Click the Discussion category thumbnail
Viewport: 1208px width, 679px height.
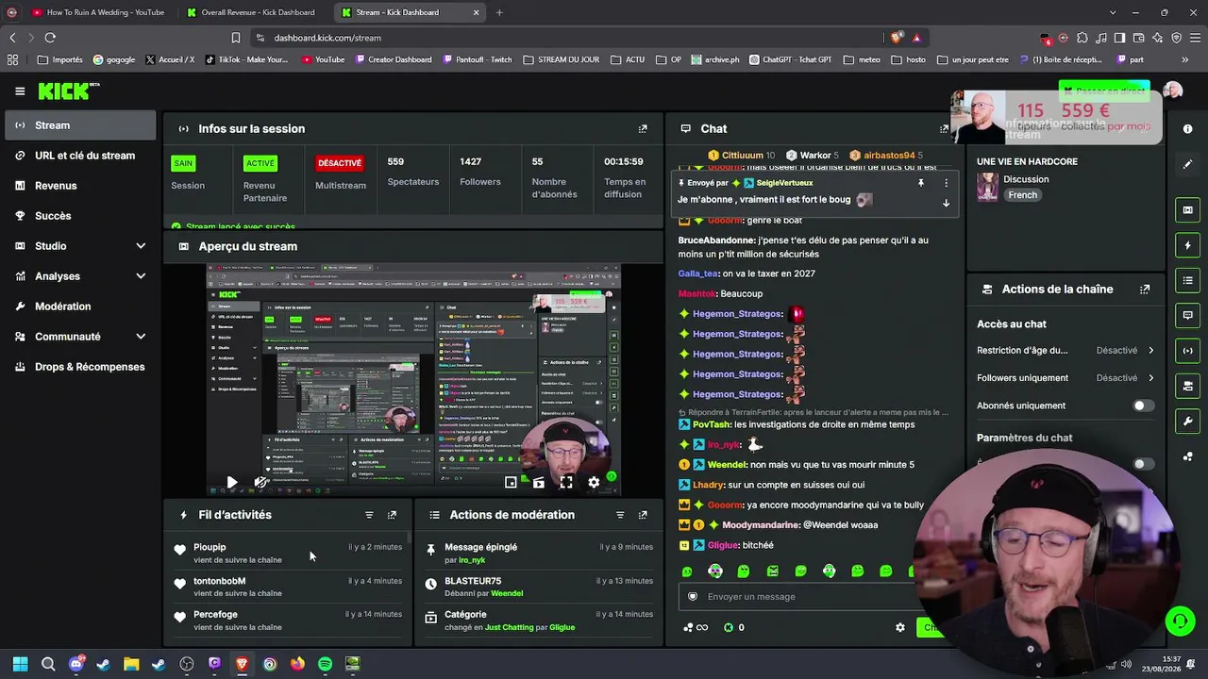tap(987, 187)
